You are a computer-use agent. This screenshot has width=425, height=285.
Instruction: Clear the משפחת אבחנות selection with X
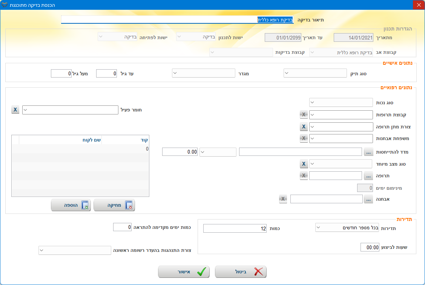304,138
